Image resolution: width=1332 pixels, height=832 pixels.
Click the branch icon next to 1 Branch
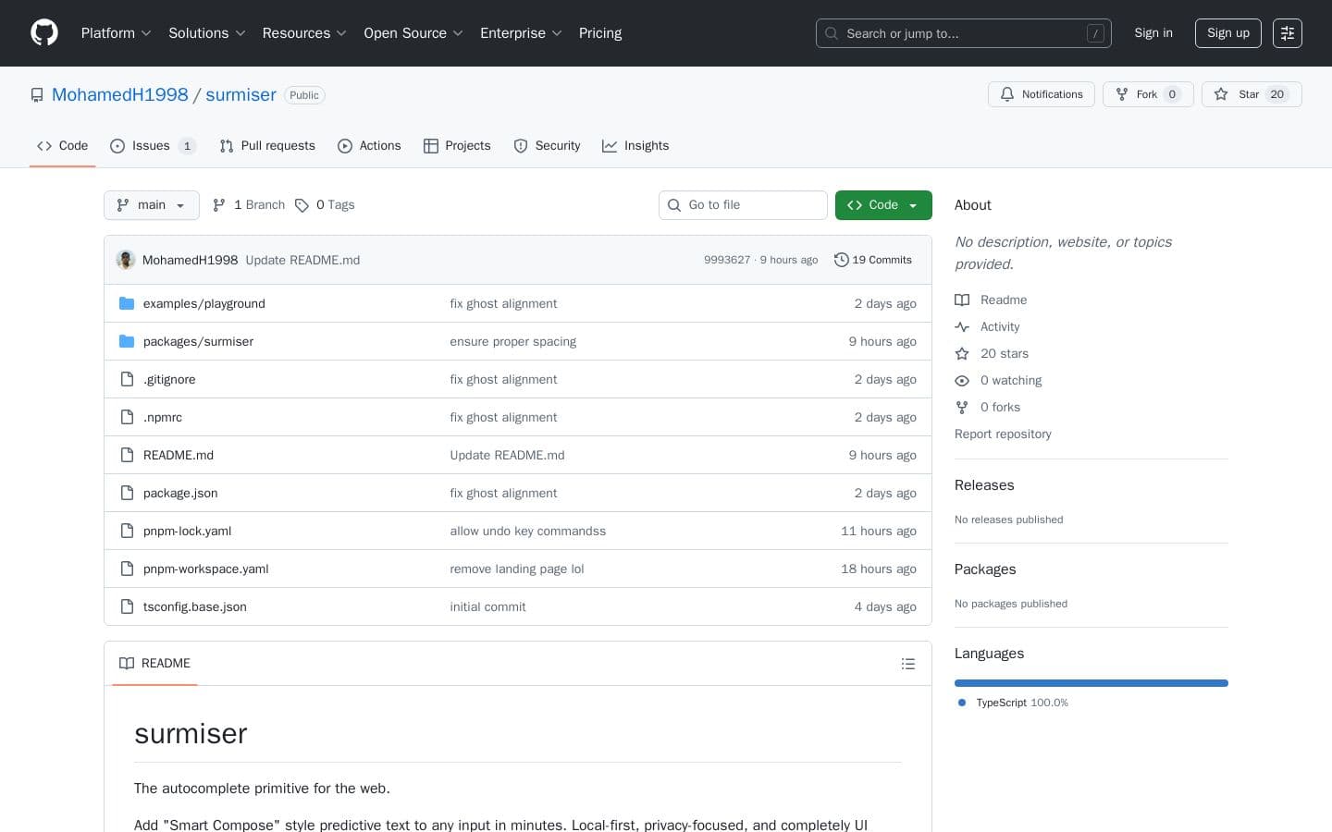pyautogui.click(x=219, y=205)
